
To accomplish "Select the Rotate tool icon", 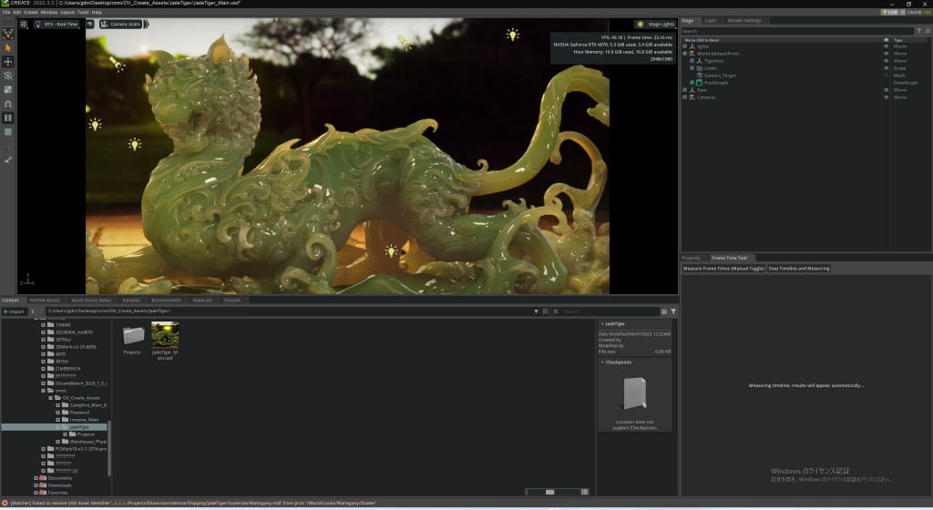I will 7,76.
